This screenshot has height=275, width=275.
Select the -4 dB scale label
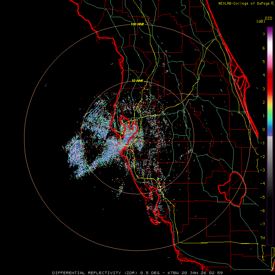(x=262, y=184)
